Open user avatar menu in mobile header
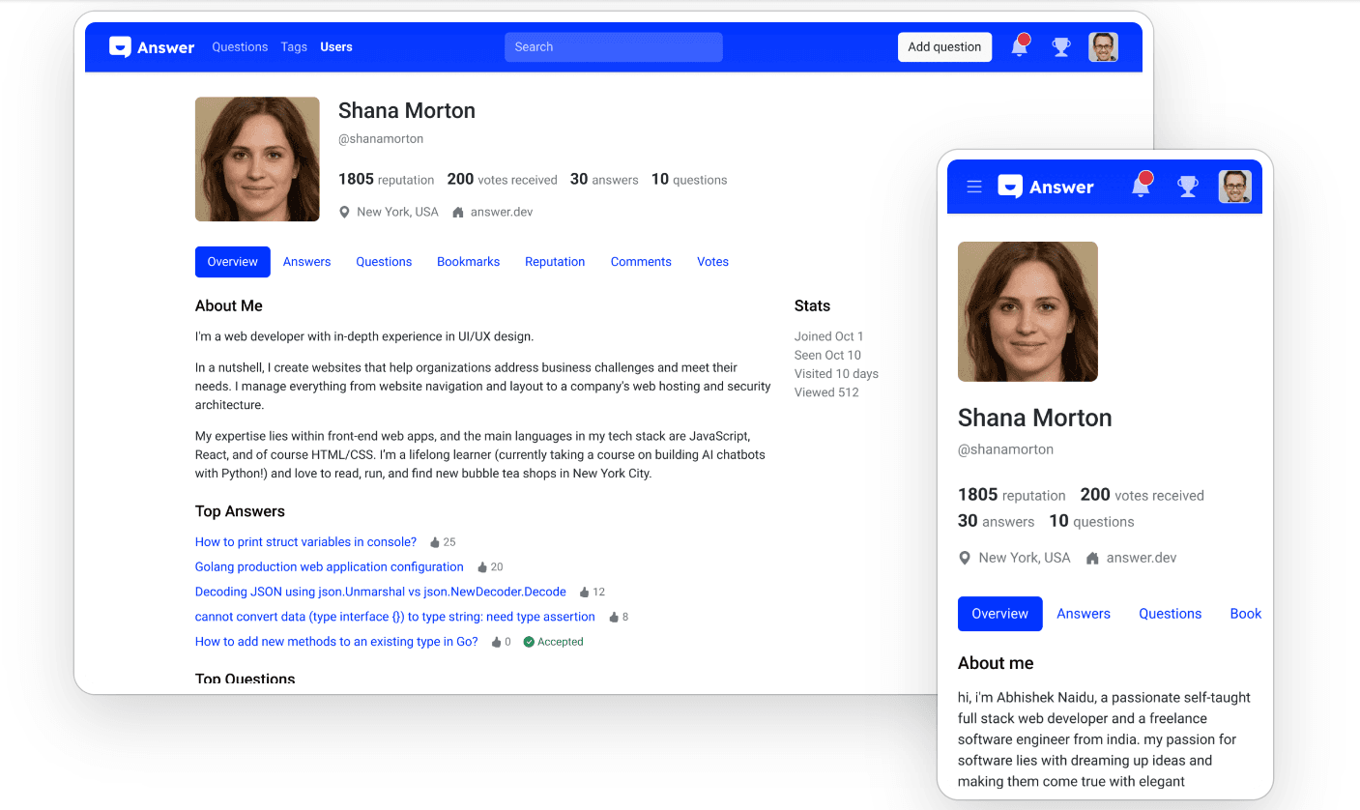The width and height of the screenshot is (1360, 810). (1234, 187)
